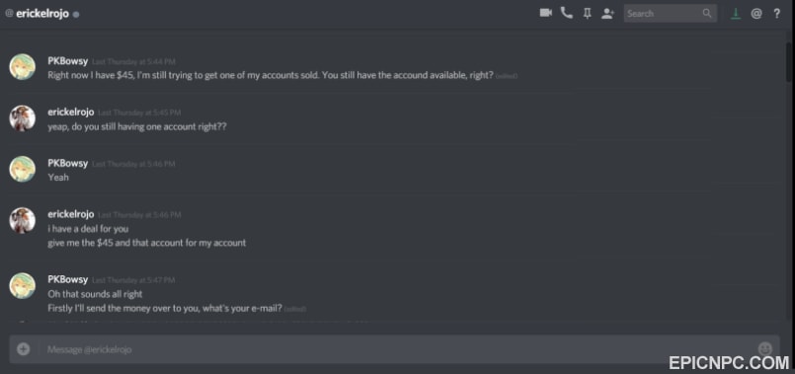Click erickelrojo avatar on account question message
The width and height of the screenshot is (795, 374).
click(23, 118)
